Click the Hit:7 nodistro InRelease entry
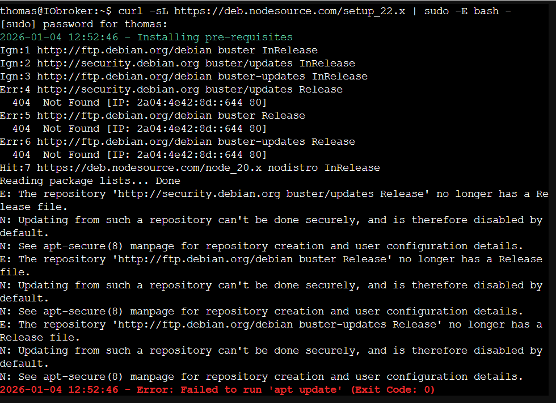 (187, 167)
